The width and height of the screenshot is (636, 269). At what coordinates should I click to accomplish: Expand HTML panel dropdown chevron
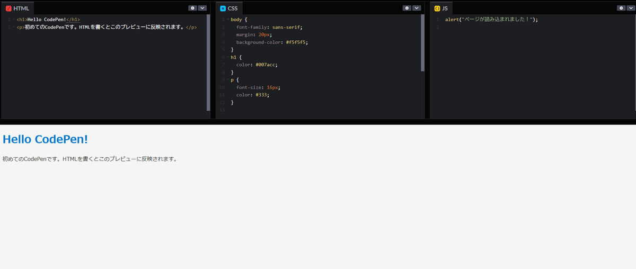pos(202,8)
